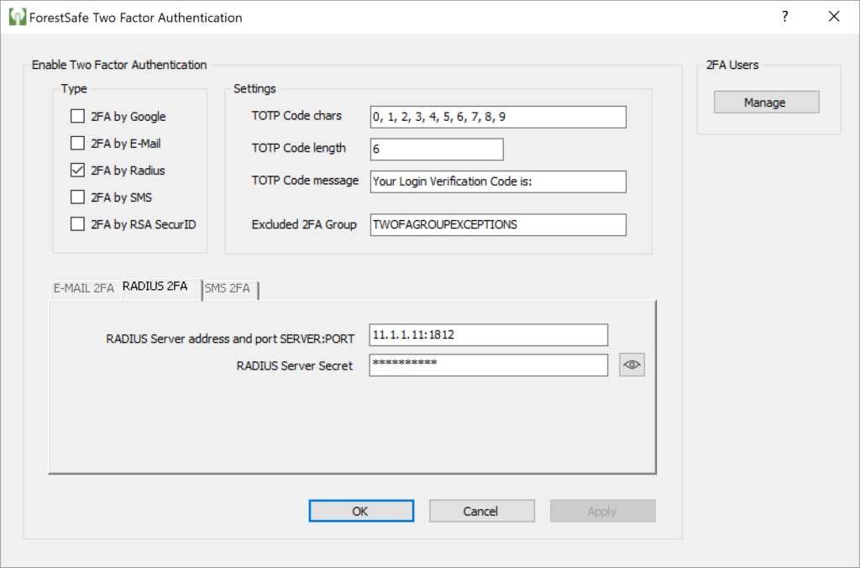860x568 pixels.
Task: Click inside the TOTP Code chars field
Action: pos(497,117)
